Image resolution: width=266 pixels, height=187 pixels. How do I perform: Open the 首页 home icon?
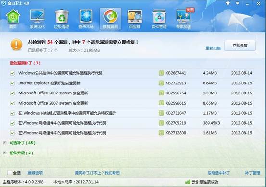click(13, 19)
